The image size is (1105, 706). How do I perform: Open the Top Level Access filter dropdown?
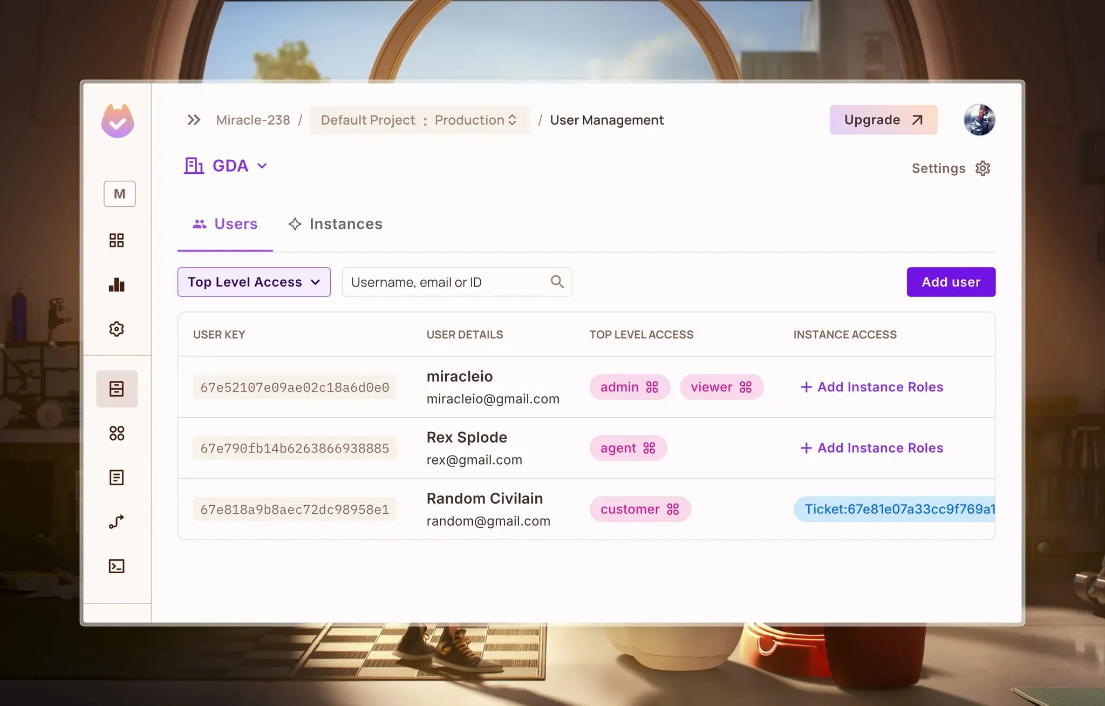point(254,282)
